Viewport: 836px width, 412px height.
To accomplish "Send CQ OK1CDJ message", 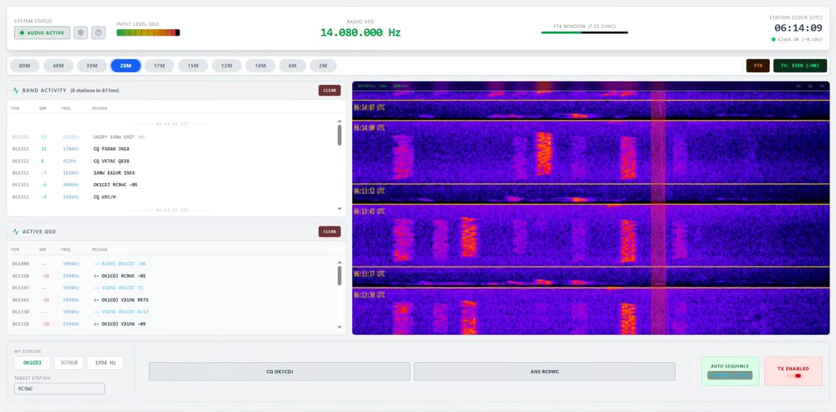I will point(279,371).
